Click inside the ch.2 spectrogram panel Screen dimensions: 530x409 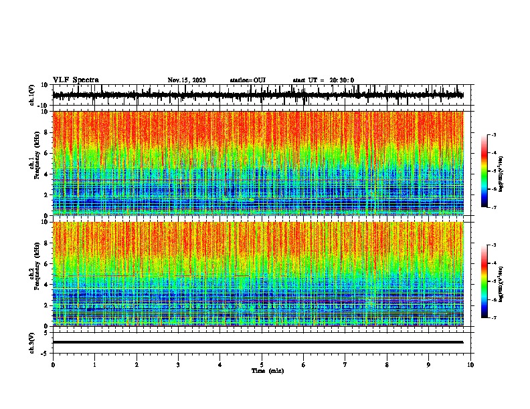(x=258, y=274)
